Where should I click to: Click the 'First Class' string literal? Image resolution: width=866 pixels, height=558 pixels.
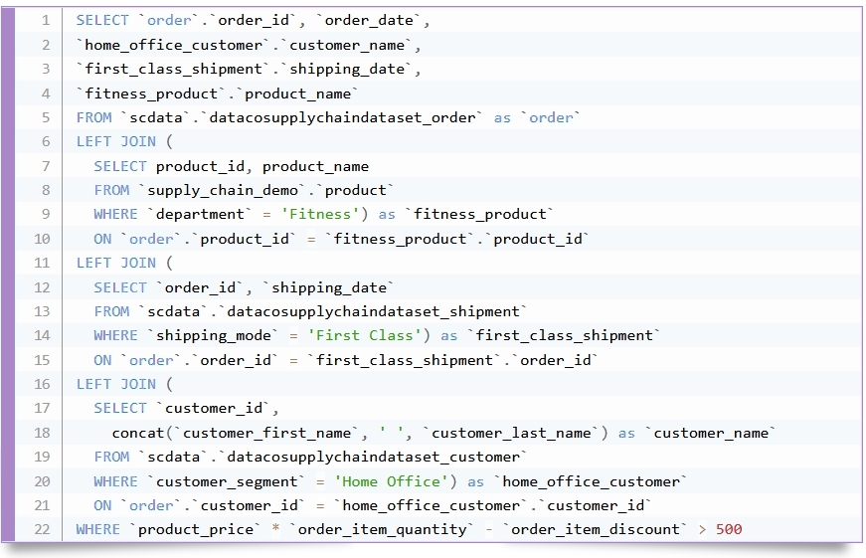(365, 335)
